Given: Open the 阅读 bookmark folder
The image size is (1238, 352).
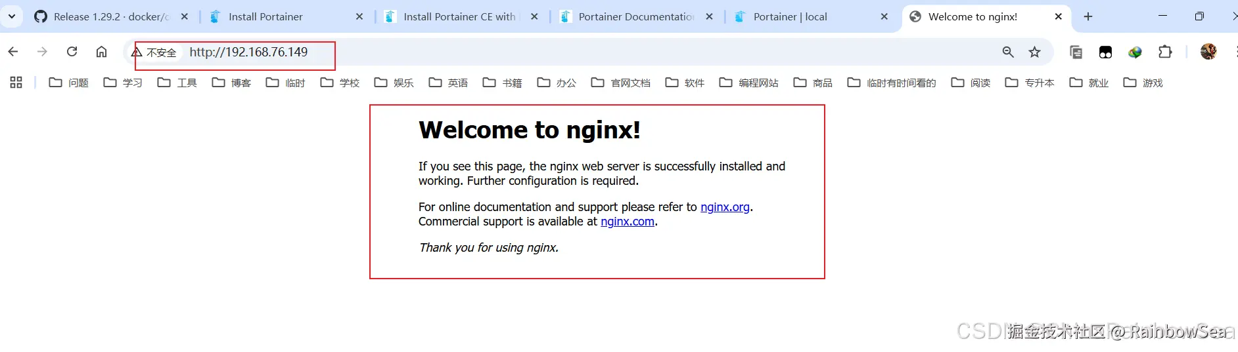Looking at the screenshot, I should pos(971,83).
